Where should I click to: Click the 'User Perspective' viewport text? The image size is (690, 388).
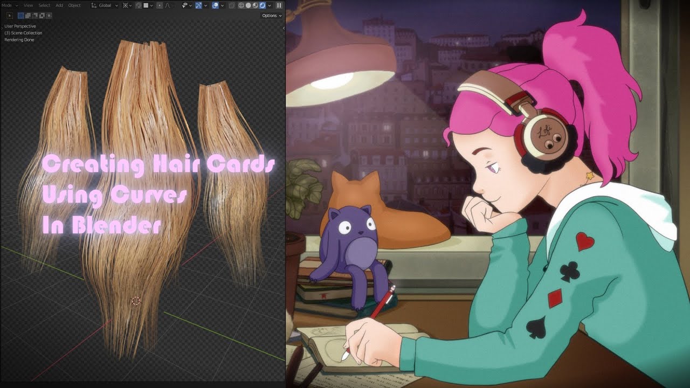pos(20,26)
